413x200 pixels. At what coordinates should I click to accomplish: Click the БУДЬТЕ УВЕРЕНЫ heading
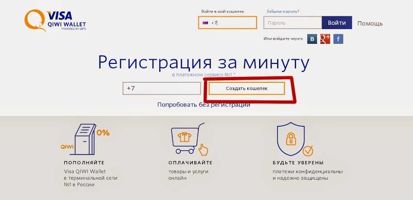[298, 162]
